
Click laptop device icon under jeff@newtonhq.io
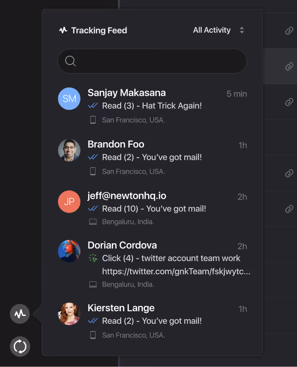(x=93, y=222)
